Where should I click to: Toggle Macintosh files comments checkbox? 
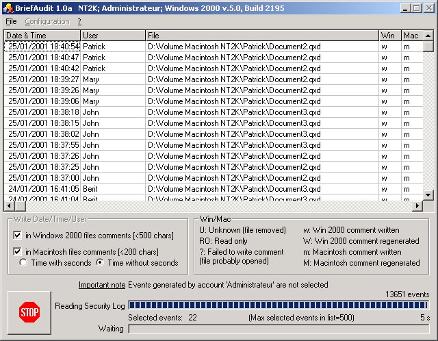click(x=17, y=252)
